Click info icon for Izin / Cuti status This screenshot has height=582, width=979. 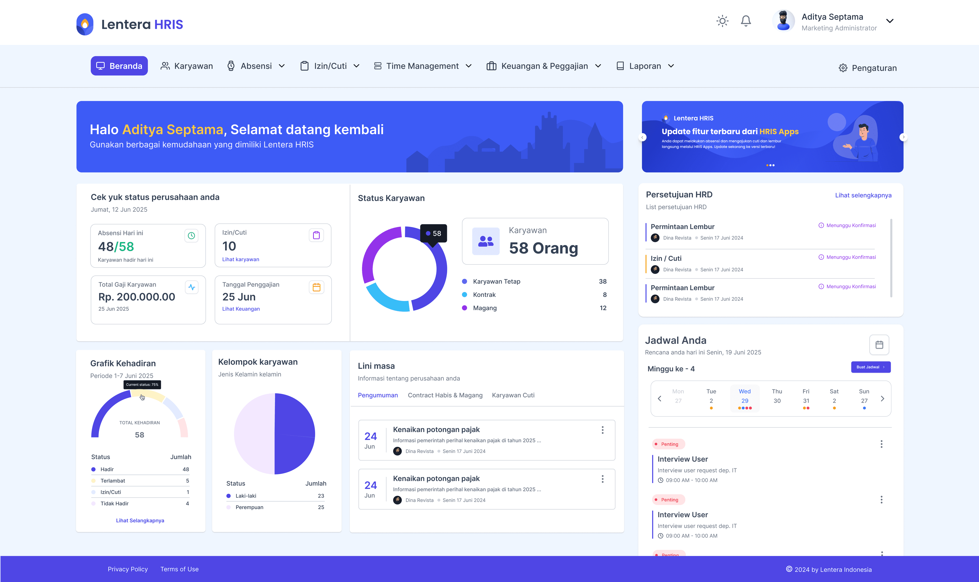(x=821, y=257)
